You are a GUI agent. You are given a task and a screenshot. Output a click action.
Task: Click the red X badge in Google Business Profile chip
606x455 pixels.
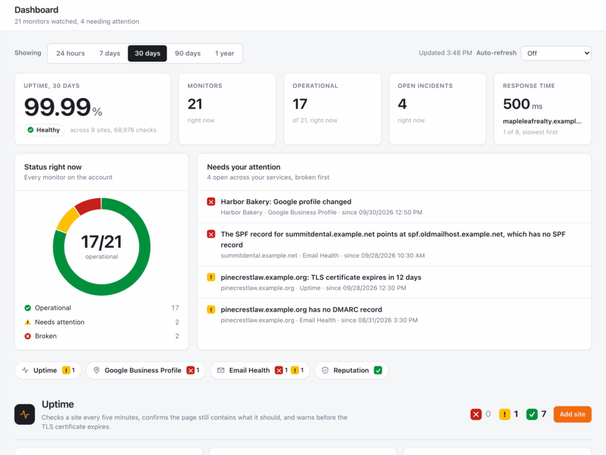(x=191, y=370)
